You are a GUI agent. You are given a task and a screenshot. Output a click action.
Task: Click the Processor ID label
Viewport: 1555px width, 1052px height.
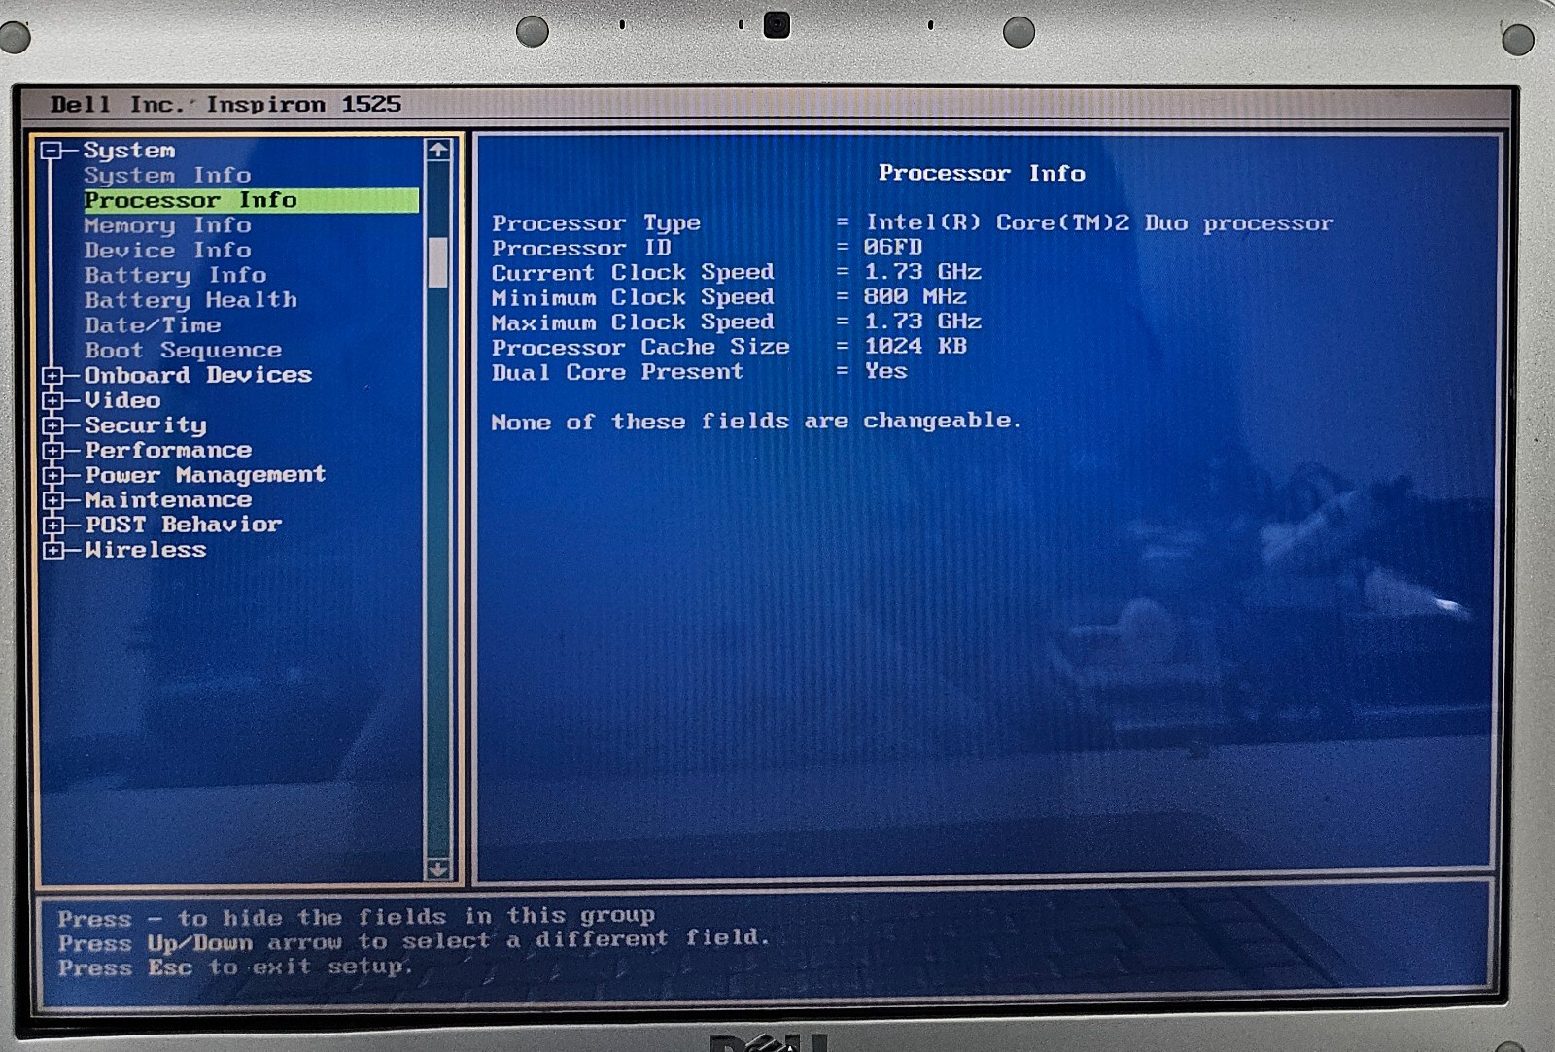pyautogui.click(x=581, y=248)
